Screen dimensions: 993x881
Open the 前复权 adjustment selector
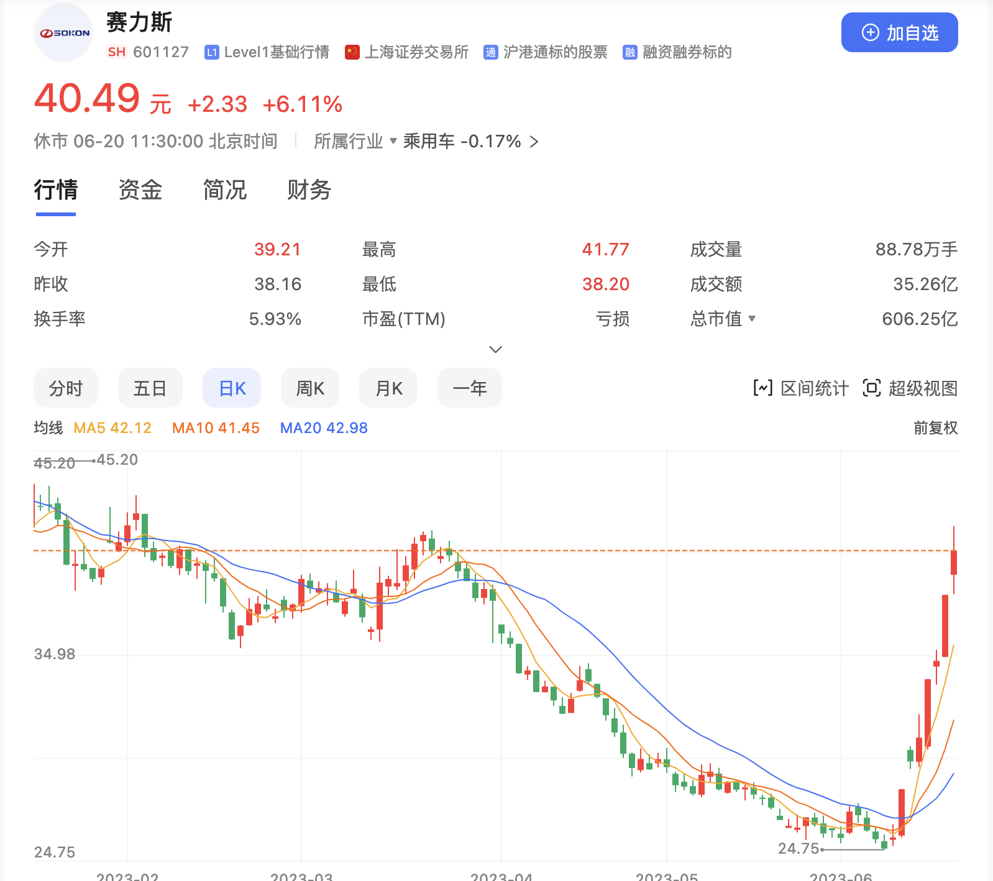[x=935, y=427]
